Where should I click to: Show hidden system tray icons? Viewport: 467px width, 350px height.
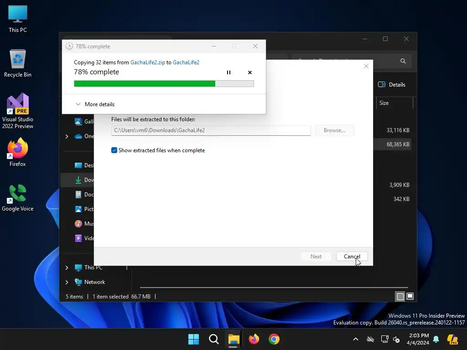tap(356, 339)
